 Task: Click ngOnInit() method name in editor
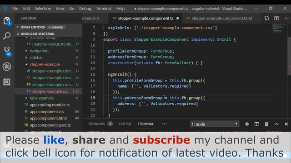117,74
